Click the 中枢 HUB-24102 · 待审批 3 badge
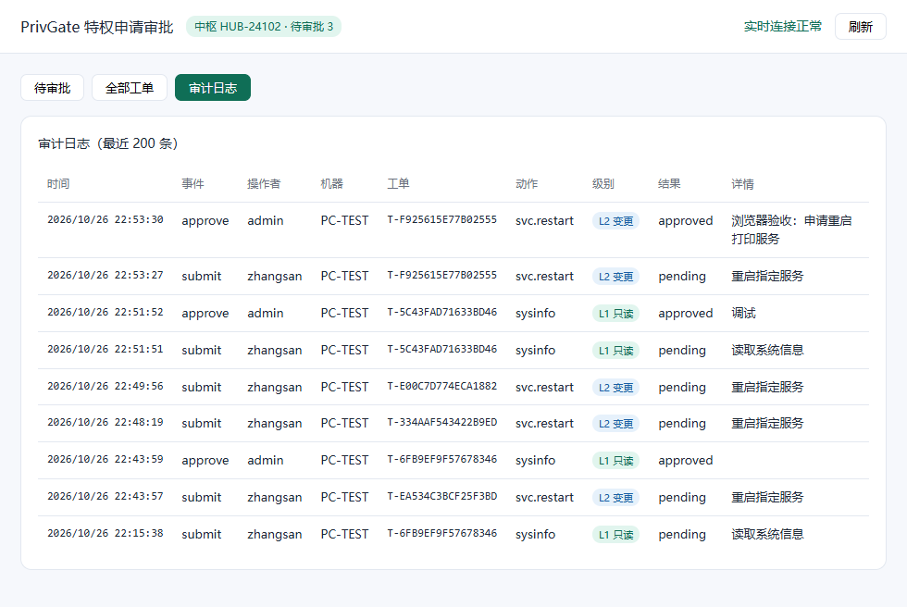The height and width of the screenshot is (607, 907). pyautogui.click(x=264, y=27)
